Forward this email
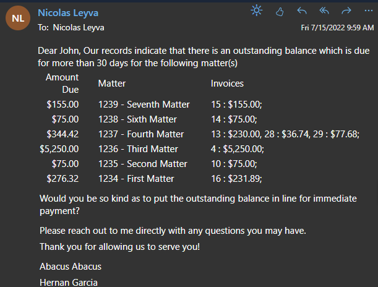This screenshot has height=287, width=378. [346, 11]
